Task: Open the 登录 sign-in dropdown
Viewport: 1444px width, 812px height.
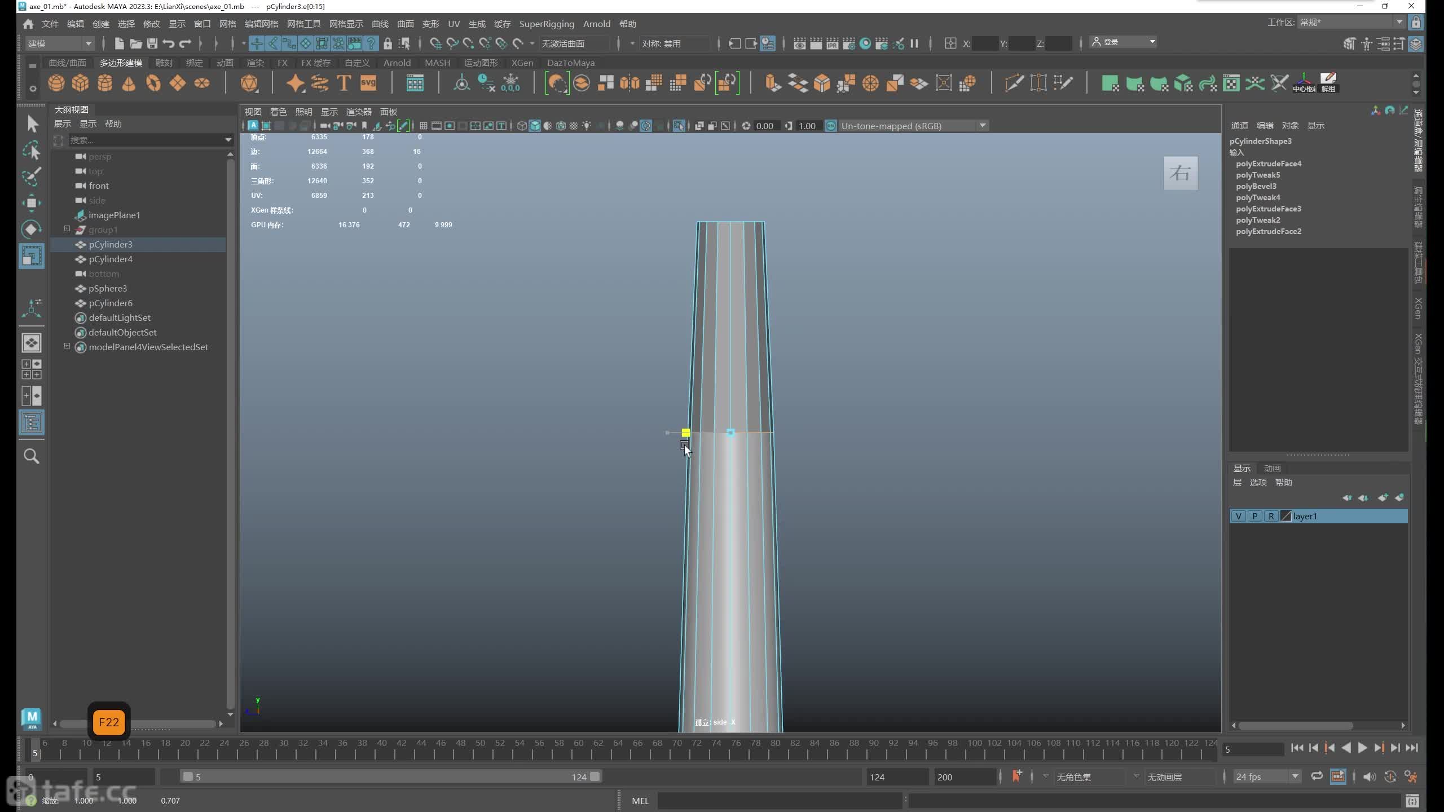Action: tap(1124, 42)
